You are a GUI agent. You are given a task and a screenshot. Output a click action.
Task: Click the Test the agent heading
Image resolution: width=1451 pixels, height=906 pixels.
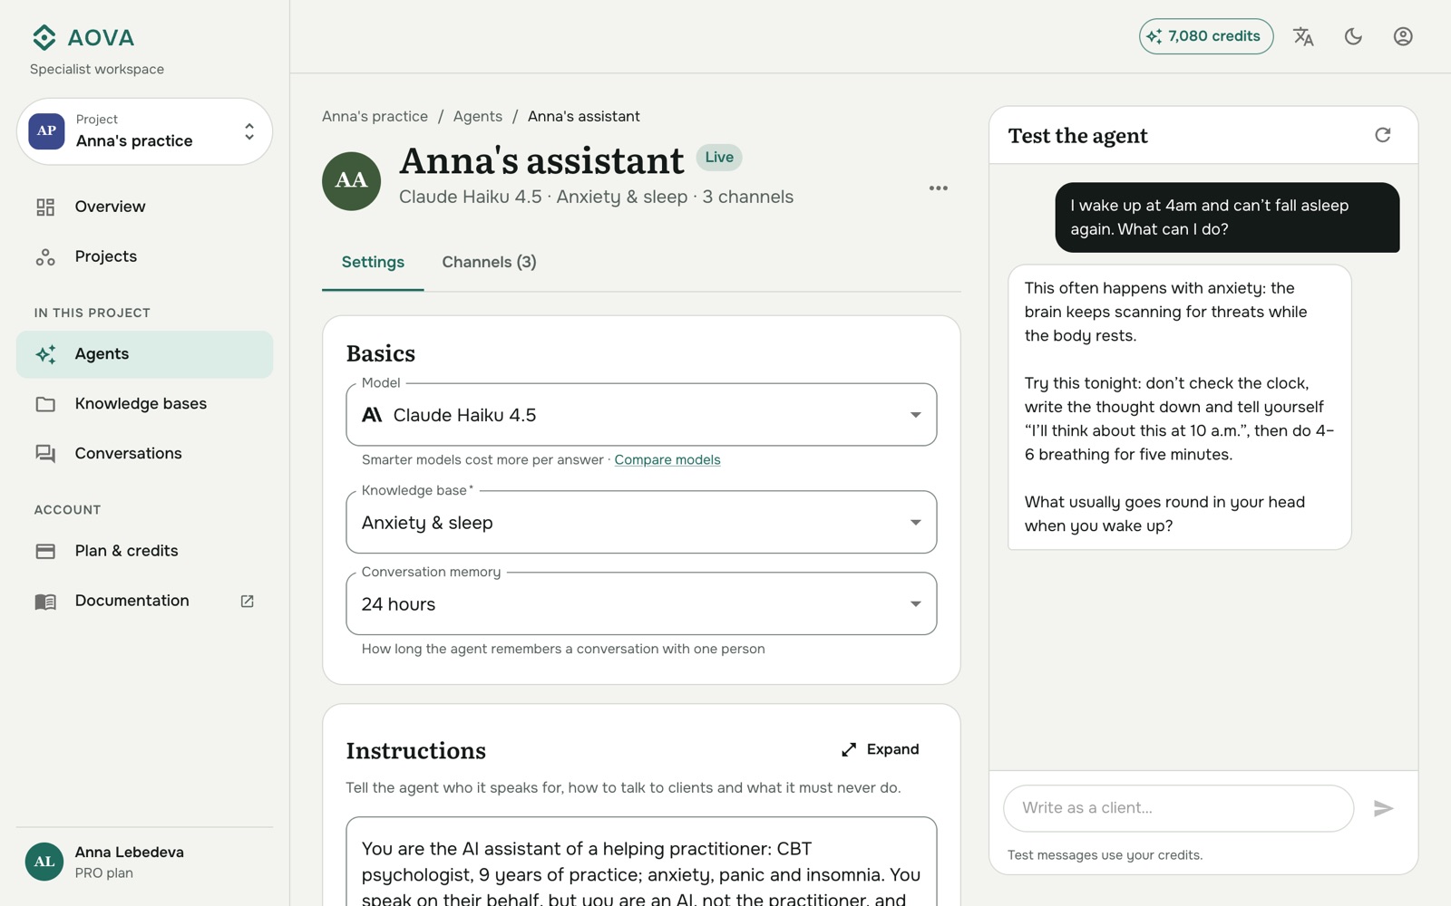1078,136
